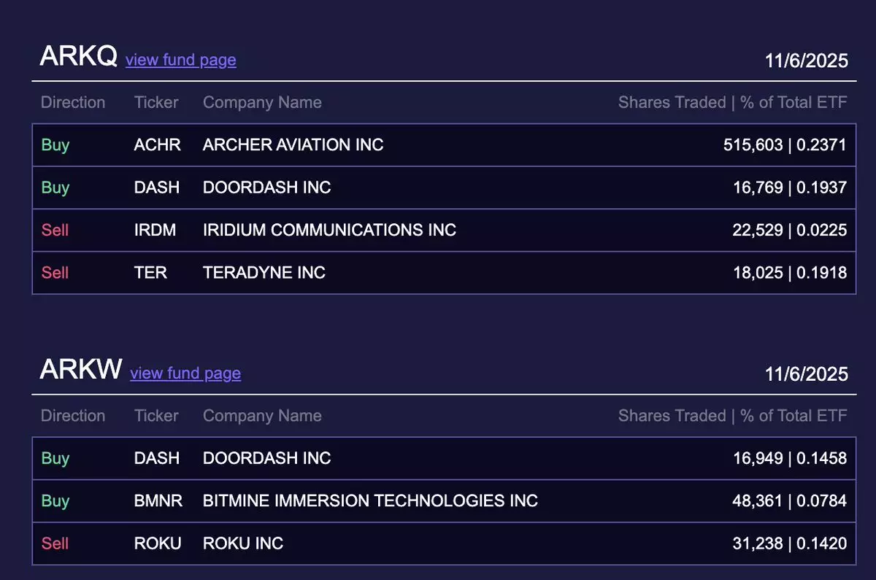Viewport: 876px width, 580px height.
Task: Click DASH ticker in ARKQ table
Action: 156,187
